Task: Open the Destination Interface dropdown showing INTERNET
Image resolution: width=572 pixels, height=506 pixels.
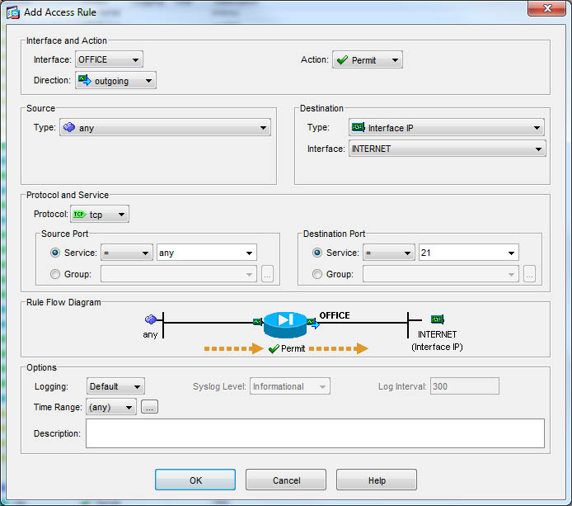Action: [x=448, y=149]
